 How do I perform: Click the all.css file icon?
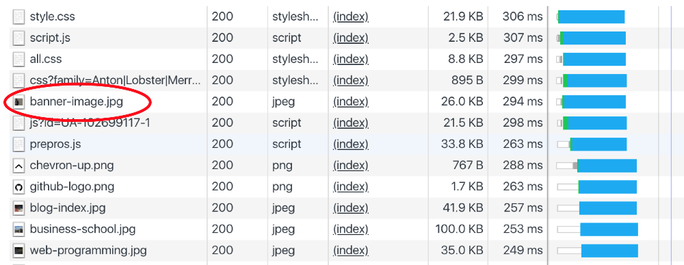[18, 60]
